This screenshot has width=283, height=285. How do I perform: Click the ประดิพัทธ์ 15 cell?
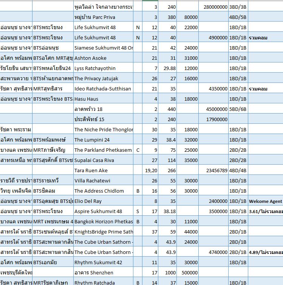coord(104,119)
